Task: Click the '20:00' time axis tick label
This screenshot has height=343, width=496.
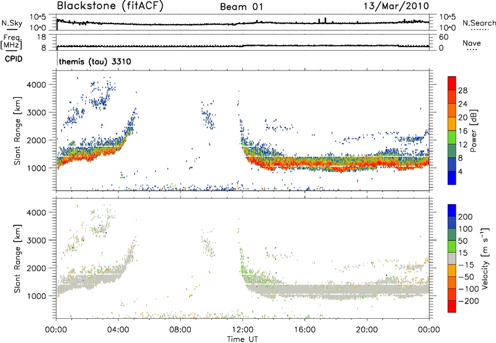Action: [366, 330]
